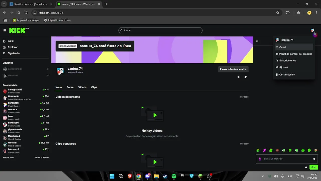The height and width of the screenshot is (181, 321).
Task: Select the Inicio channel tab
Action: click(x=59, y=87)
